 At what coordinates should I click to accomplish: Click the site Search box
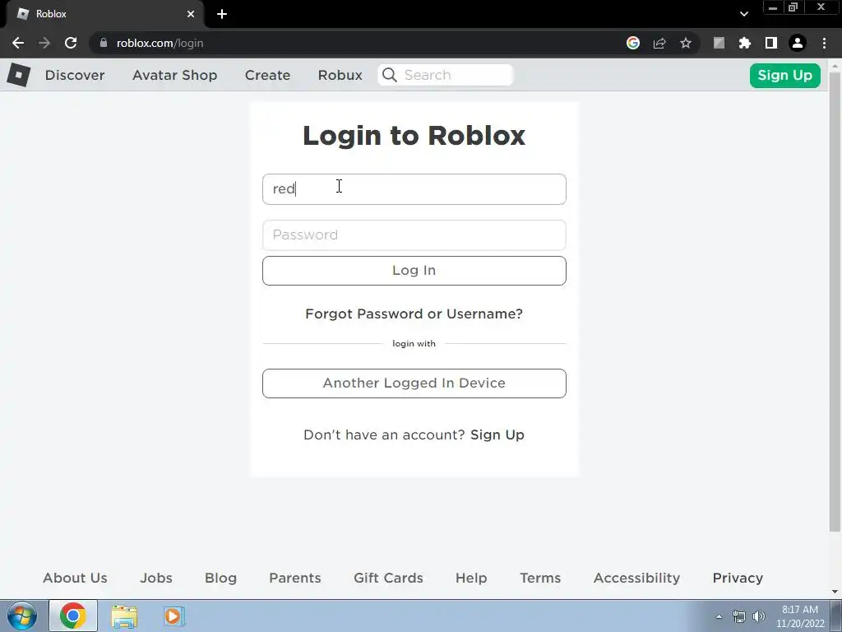(446, 75)
